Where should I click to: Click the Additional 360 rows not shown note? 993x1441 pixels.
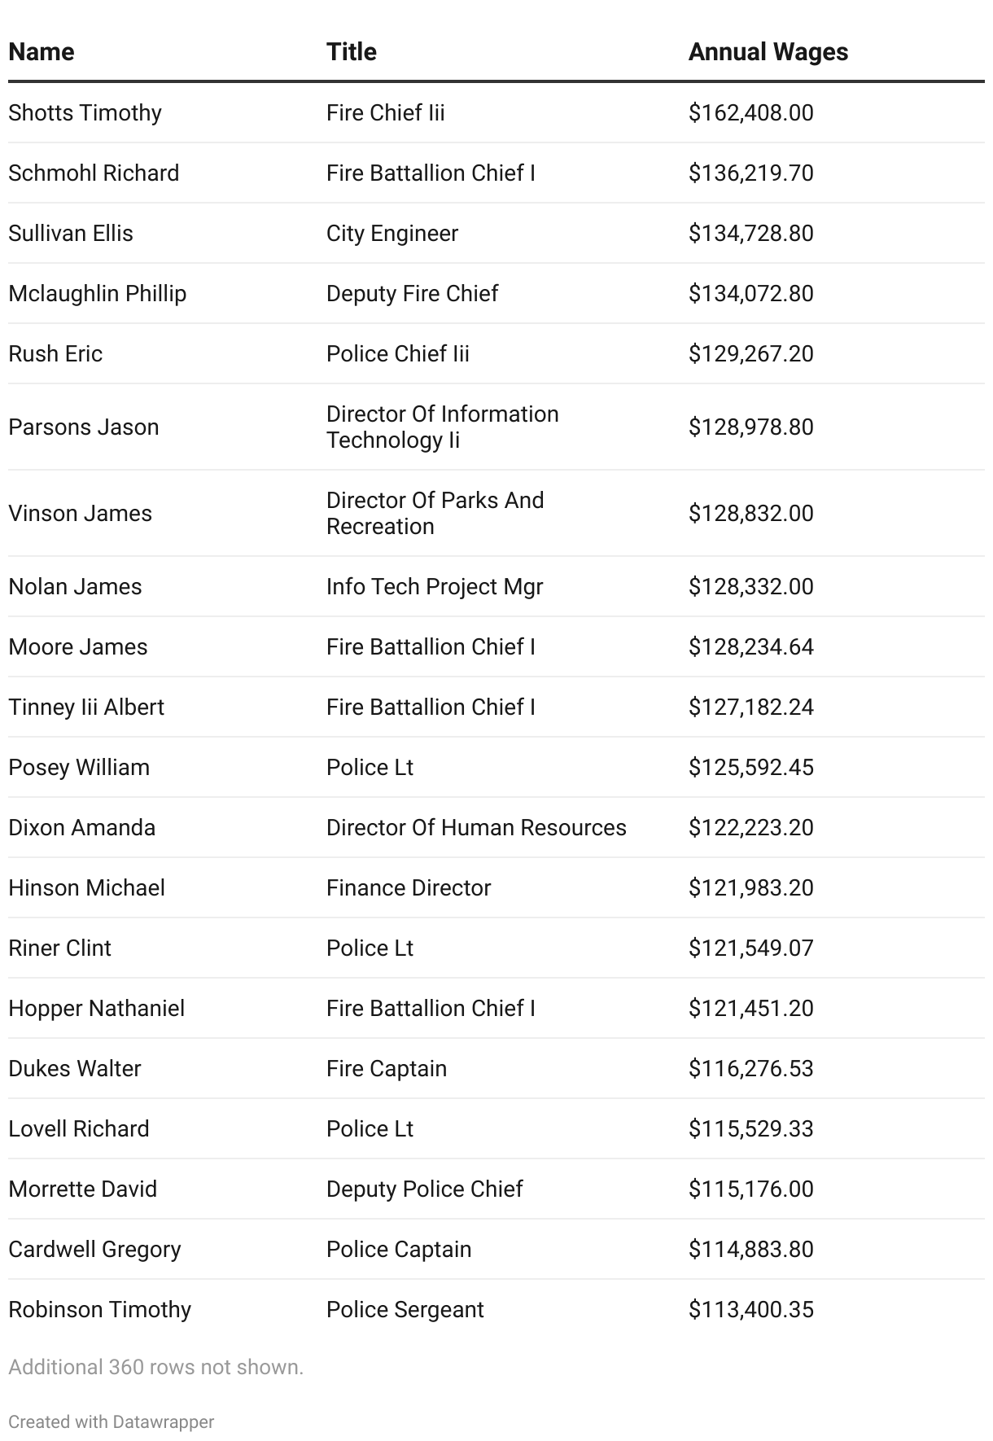pos(155,1367)
